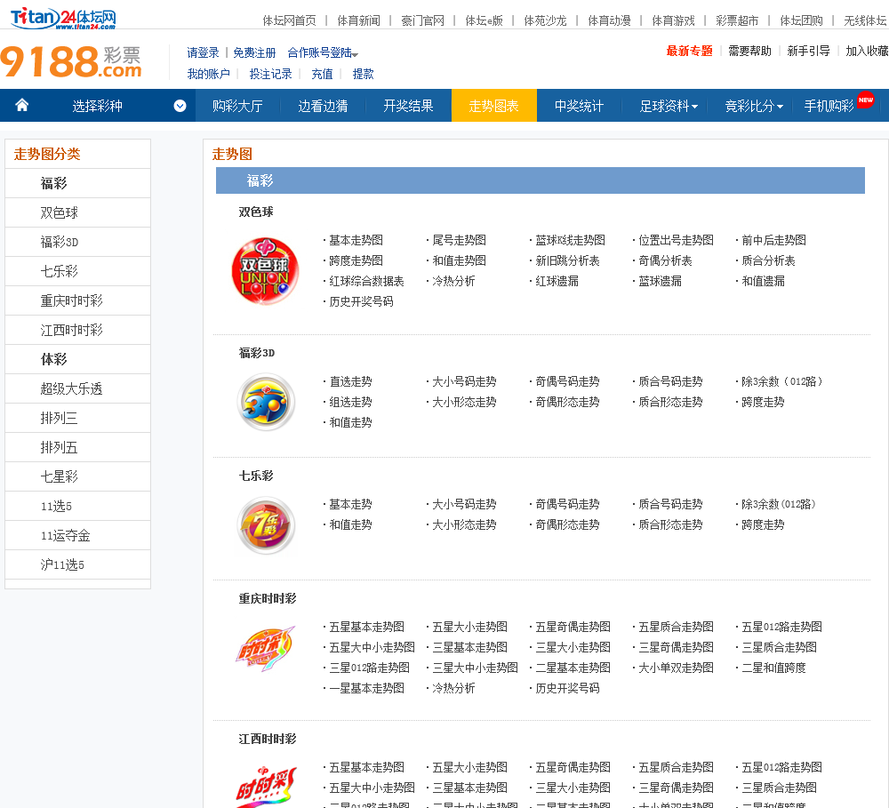889x808 pixels.
Task: Click the 新手引导 link
Action: [x=808, y=51]
